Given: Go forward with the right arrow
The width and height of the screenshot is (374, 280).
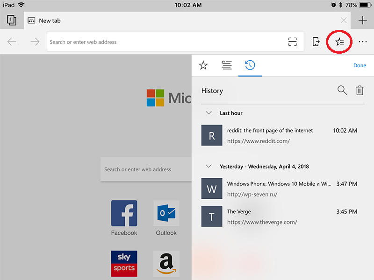Looking at the screenshot, I should pyautogui.click(x=35, y=42).
